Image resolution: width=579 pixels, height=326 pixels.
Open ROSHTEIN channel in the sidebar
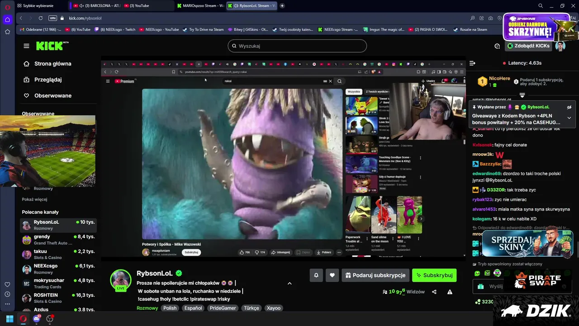point(58,298)
